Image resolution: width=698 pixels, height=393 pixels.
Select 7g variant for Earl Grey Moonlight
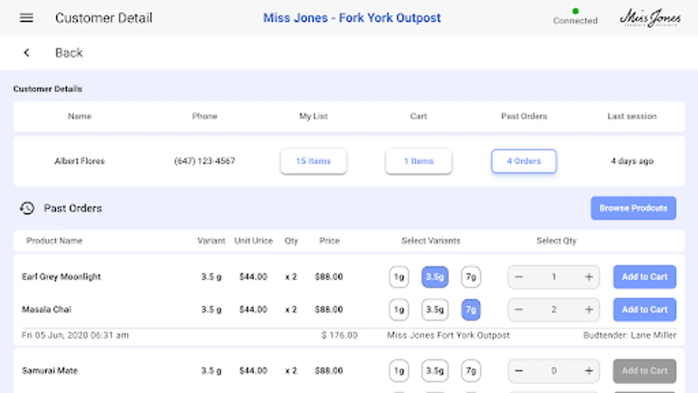point(471,277)
